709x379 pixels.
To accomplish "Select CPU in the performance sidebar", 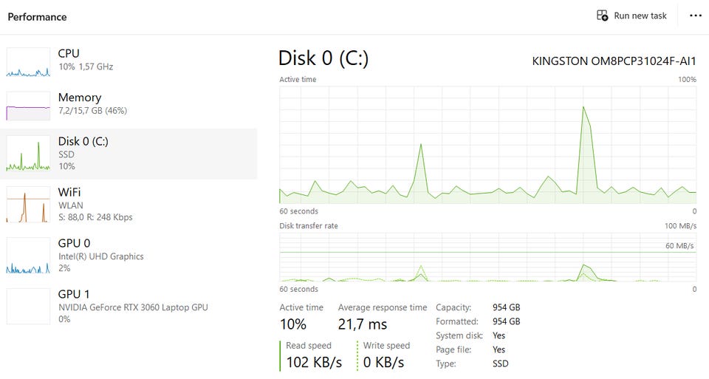I will click(69, 54).
